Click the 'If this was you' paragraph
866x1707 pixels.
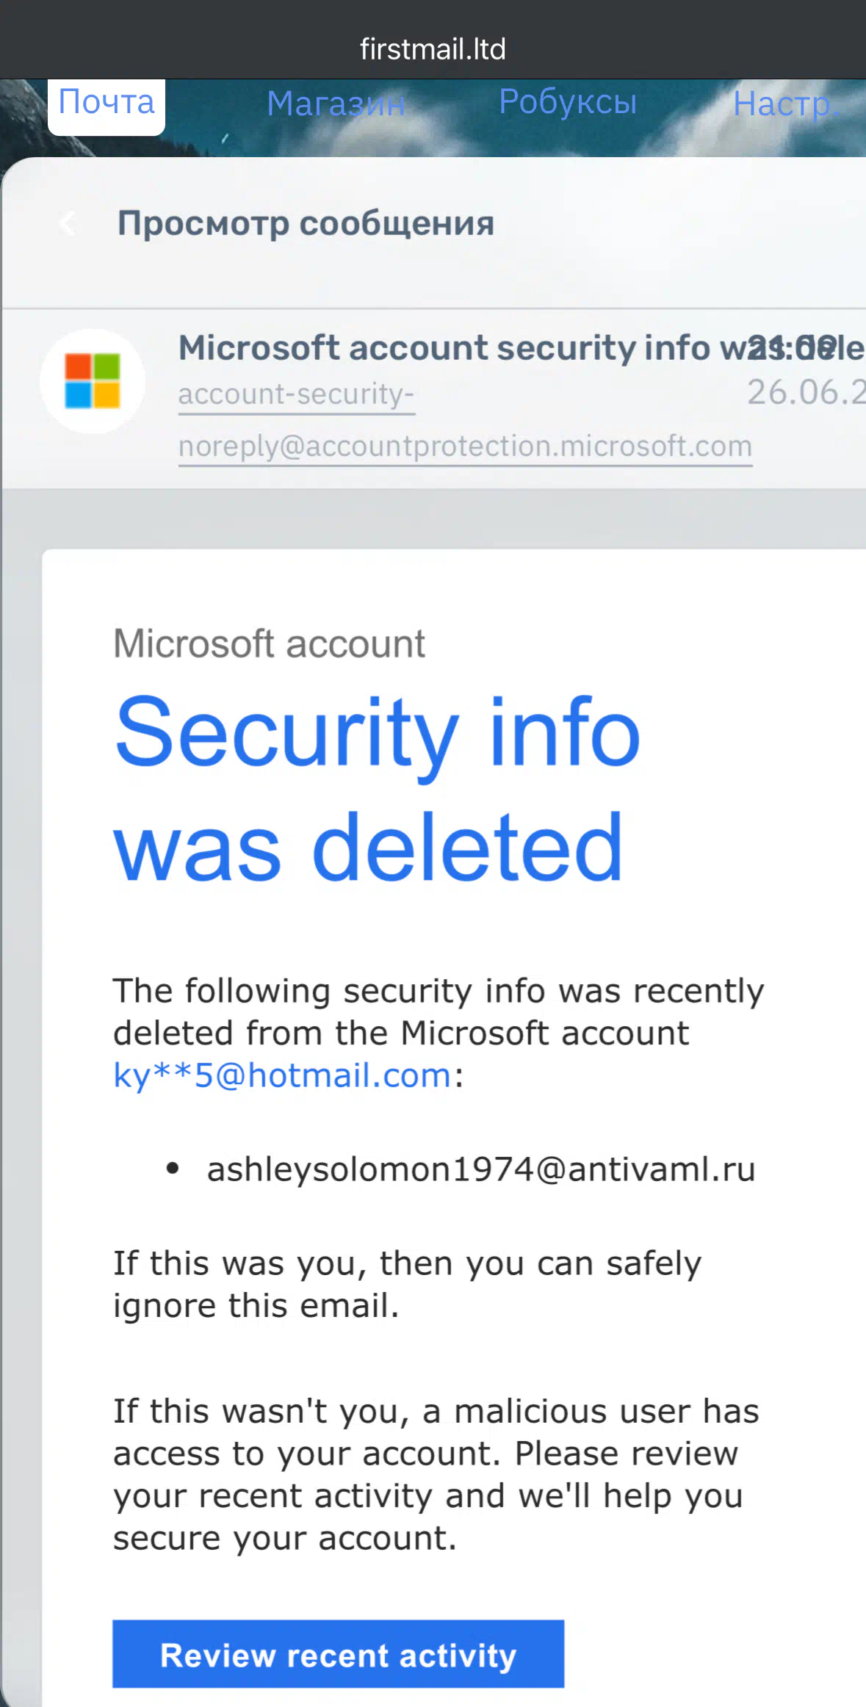(x=408, y=1285)
